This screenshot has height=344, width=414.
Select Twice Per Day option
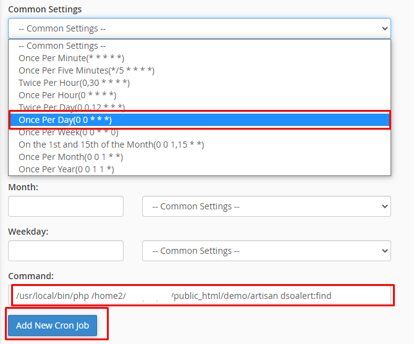pyautogui.click(x=72, y=107)
